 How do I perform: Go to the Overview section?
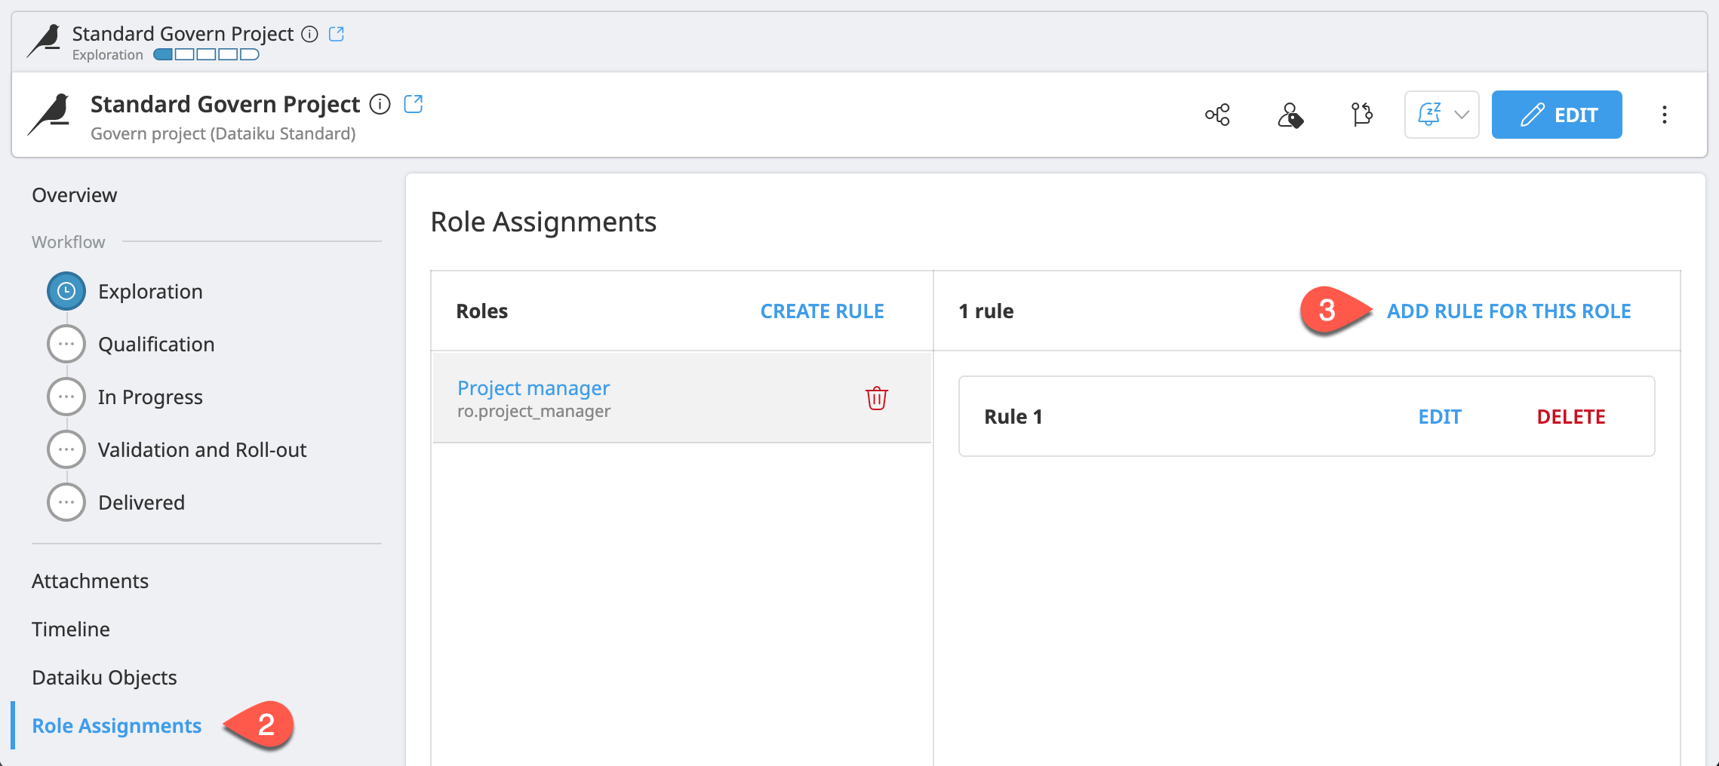coord(75,195)
